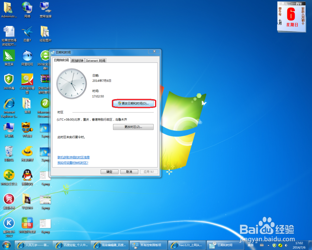
Task: Click the time zone text (UTC+08:00)北京
Action: [x=92, y=119]
